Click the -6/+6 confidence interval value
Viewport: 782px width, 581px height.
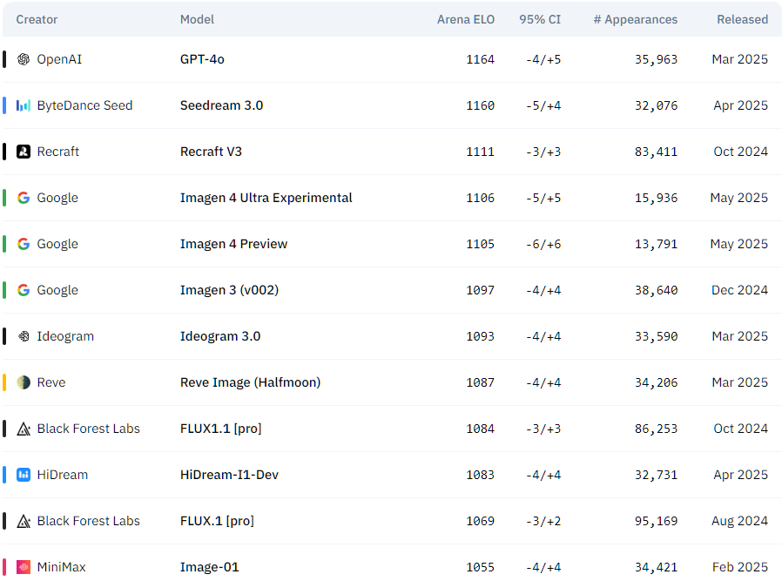[543, 244]
